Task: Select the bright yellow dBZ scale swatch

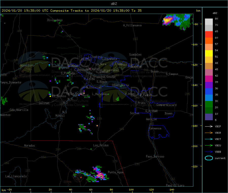Action: (209, 54)
